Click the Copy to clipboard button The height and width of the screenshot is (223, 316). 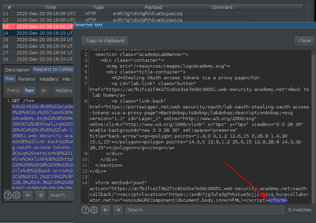(105, 41)
